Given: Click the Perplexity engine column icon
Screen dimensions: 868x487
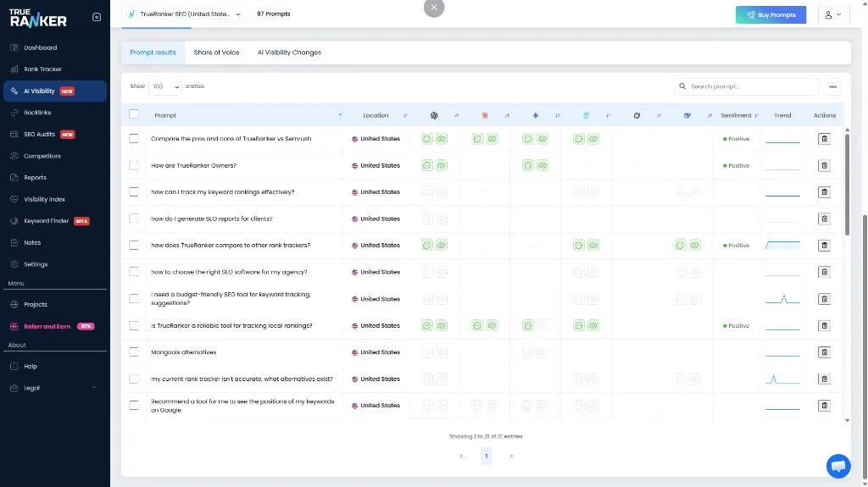Looking at the screenshot, I should point(586,116).
